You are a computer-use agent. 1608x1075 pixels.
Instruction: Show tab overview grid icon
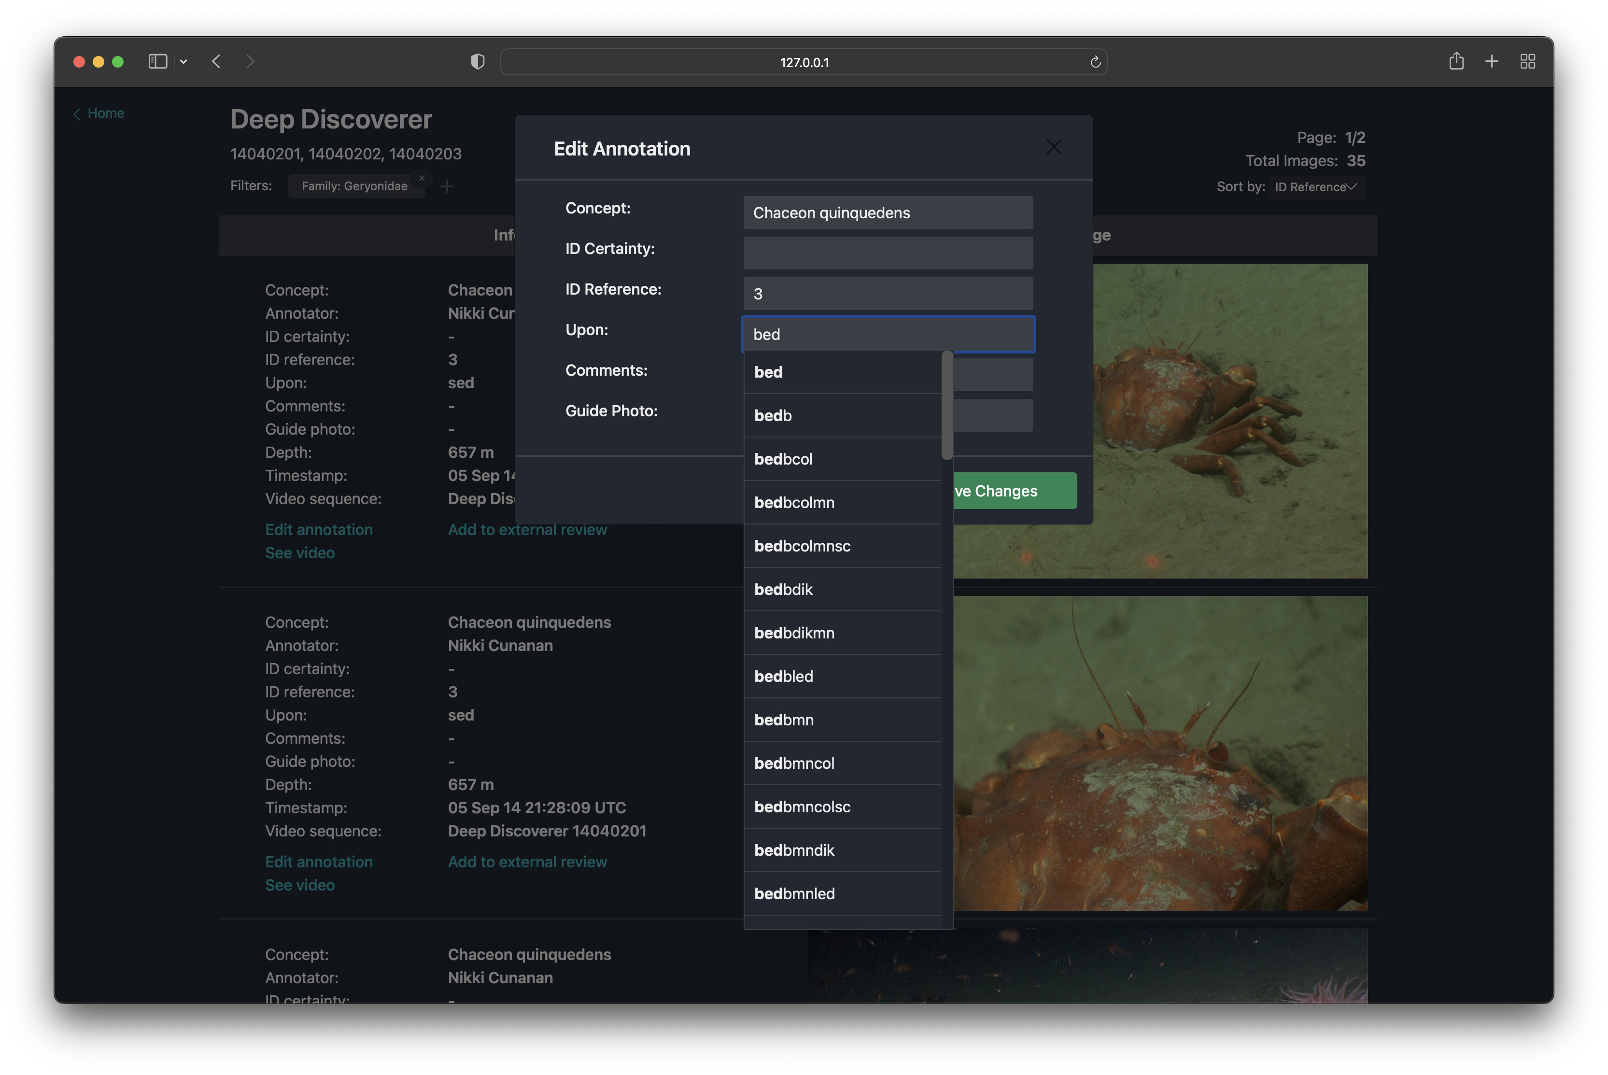pyautogui.click(x=1527, y=62)
